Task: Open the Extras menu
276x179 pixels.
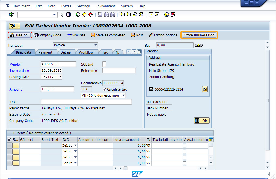Action: click(66, 6)
